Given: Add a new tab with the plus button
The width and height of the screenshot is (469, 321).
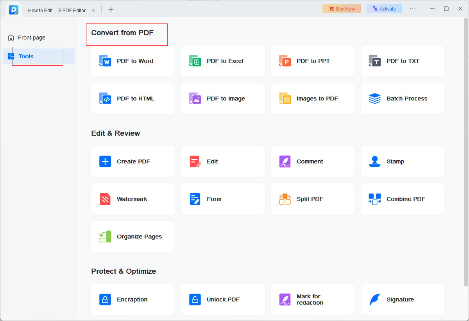Looking at the screenshot, I should [x=111, y=10].
